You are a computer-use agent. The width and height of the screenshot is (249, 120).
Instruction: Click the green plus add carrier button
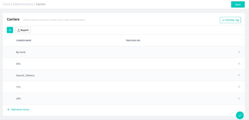click(x=10, y=30)
